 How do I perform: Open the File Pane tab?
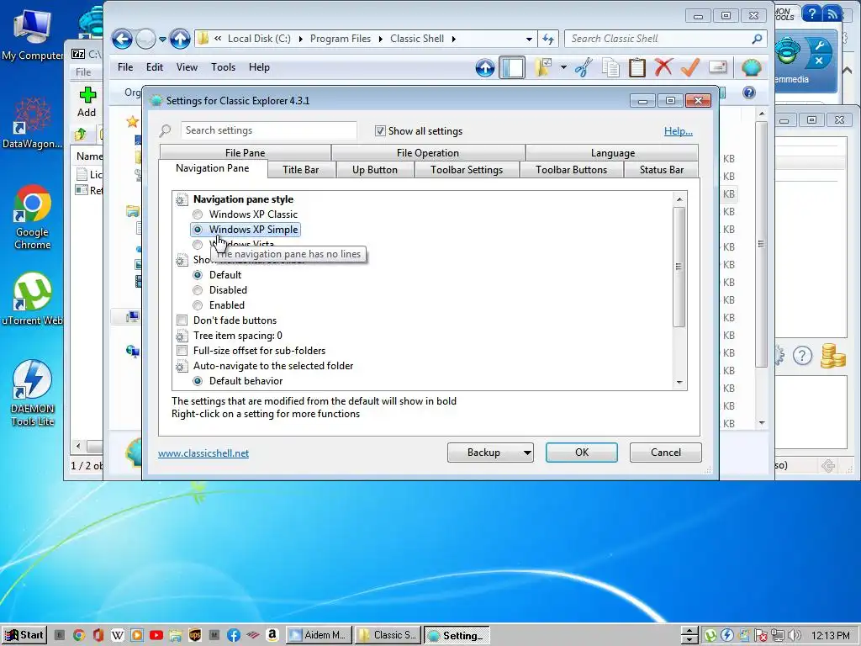coord(245,153)
